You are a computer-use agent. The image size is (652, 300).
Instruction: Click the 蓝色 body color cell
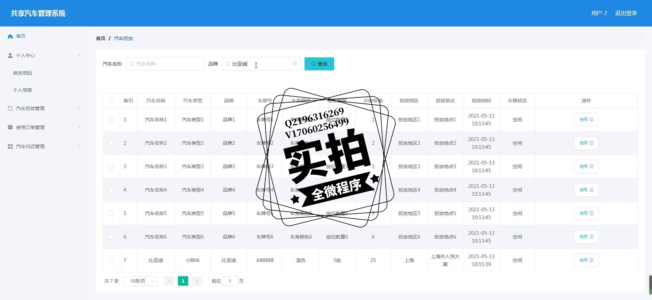[x=301, y=260]
